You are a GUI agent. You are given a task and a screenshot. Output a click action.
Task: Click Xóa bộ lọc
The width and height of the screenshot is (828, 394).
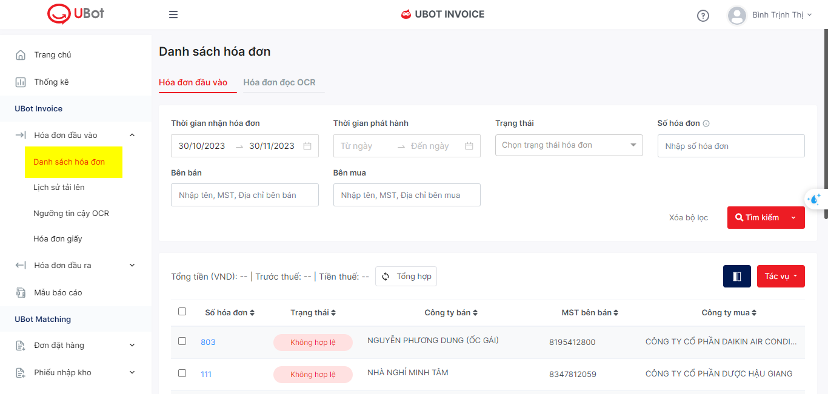point(689,218)
